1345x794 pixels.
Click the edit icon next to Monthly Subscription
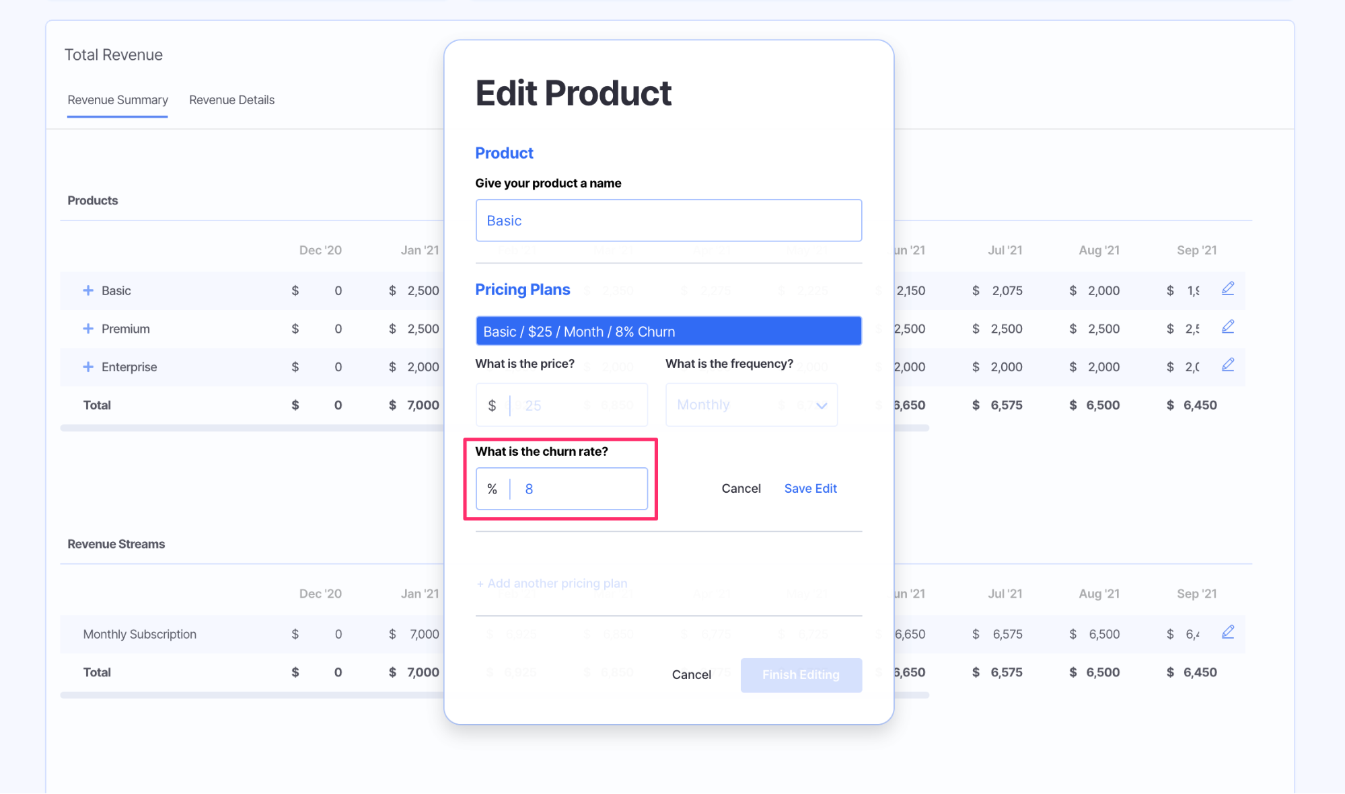click(1228, 631)
